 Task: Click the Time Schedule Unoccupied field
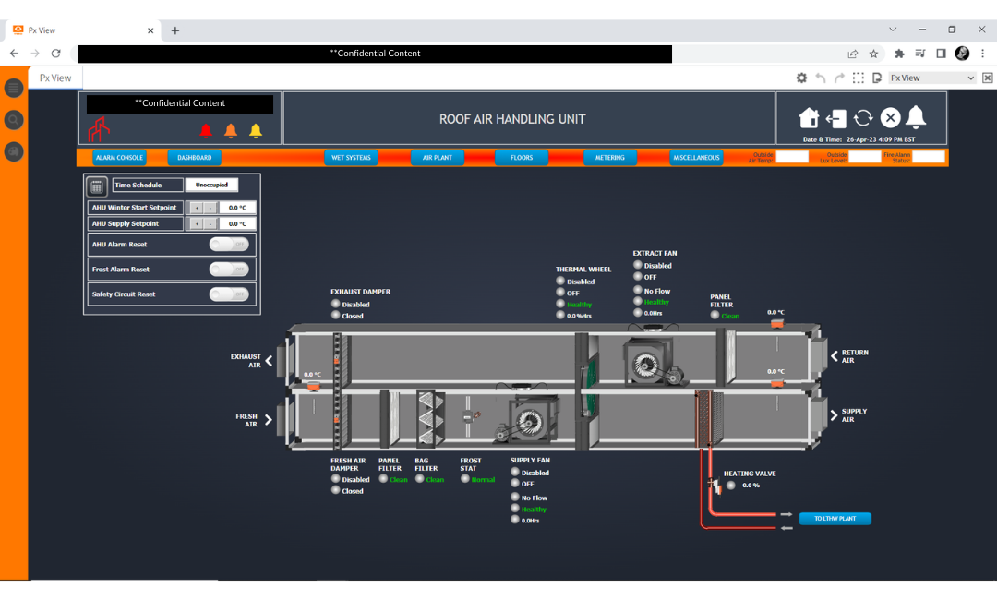click(x=211, y=185)
